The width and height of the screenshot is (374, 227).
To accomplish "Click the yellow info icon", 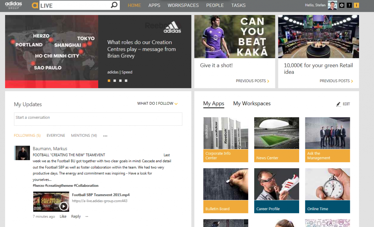I will tap(356, 5).
